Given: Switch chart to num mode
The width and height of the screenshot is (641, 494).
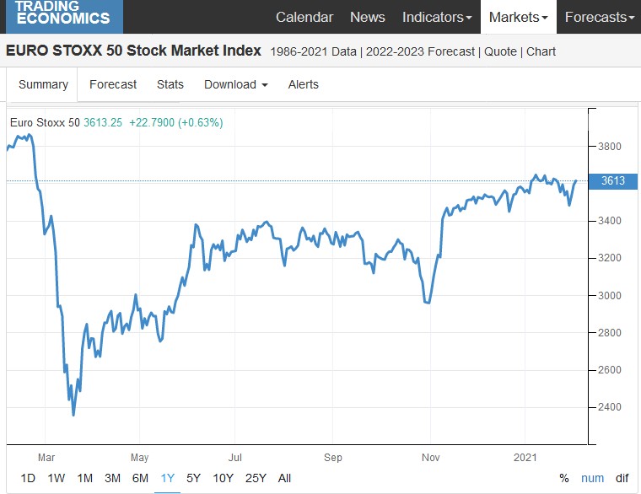Looking at the screenshot, I should pyautogui.click(x=592, y=478).
